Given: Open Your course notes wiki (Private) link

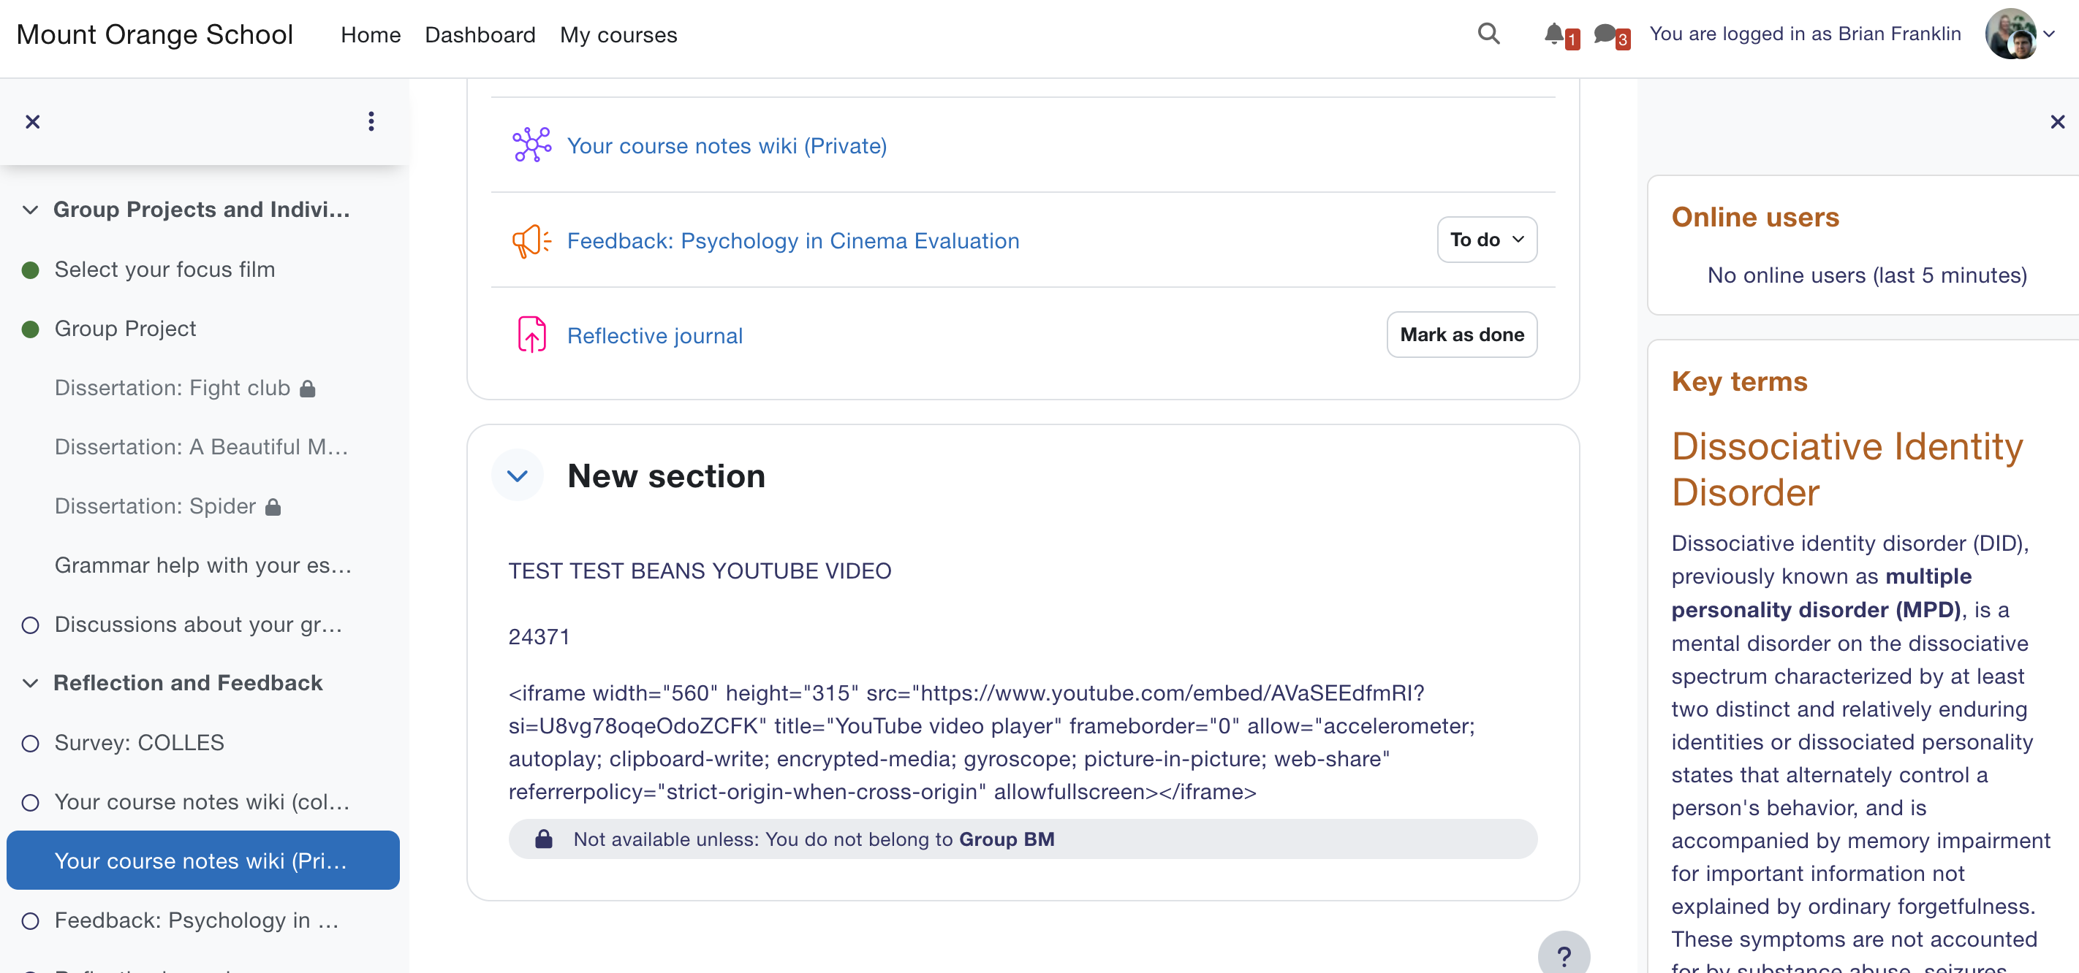Looking at the screenshot, I should (x=727, y=145).
